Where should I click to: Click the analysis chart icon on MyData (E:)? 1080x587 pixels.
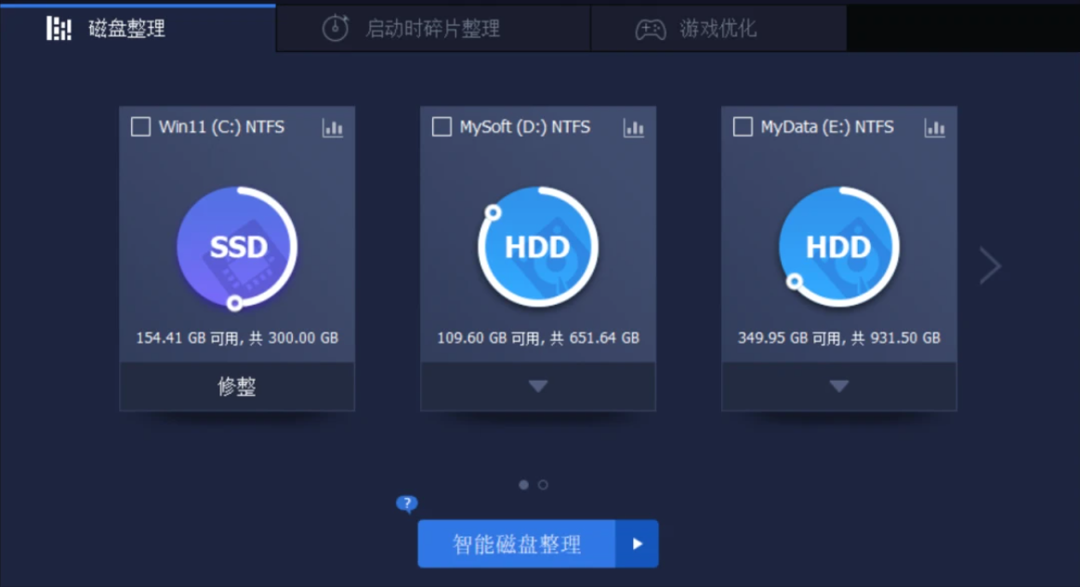point(934,127)
